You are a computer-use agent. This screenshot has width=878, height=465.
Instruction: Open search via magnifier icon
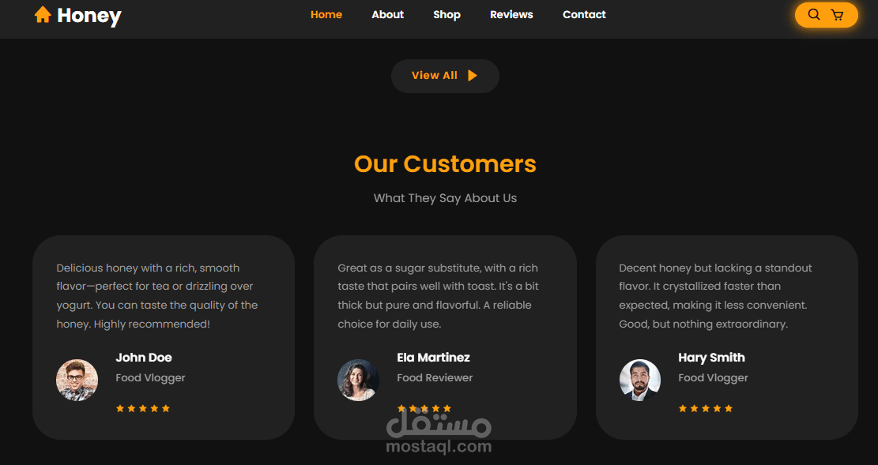pyautogui.click(x=814, y=14)
